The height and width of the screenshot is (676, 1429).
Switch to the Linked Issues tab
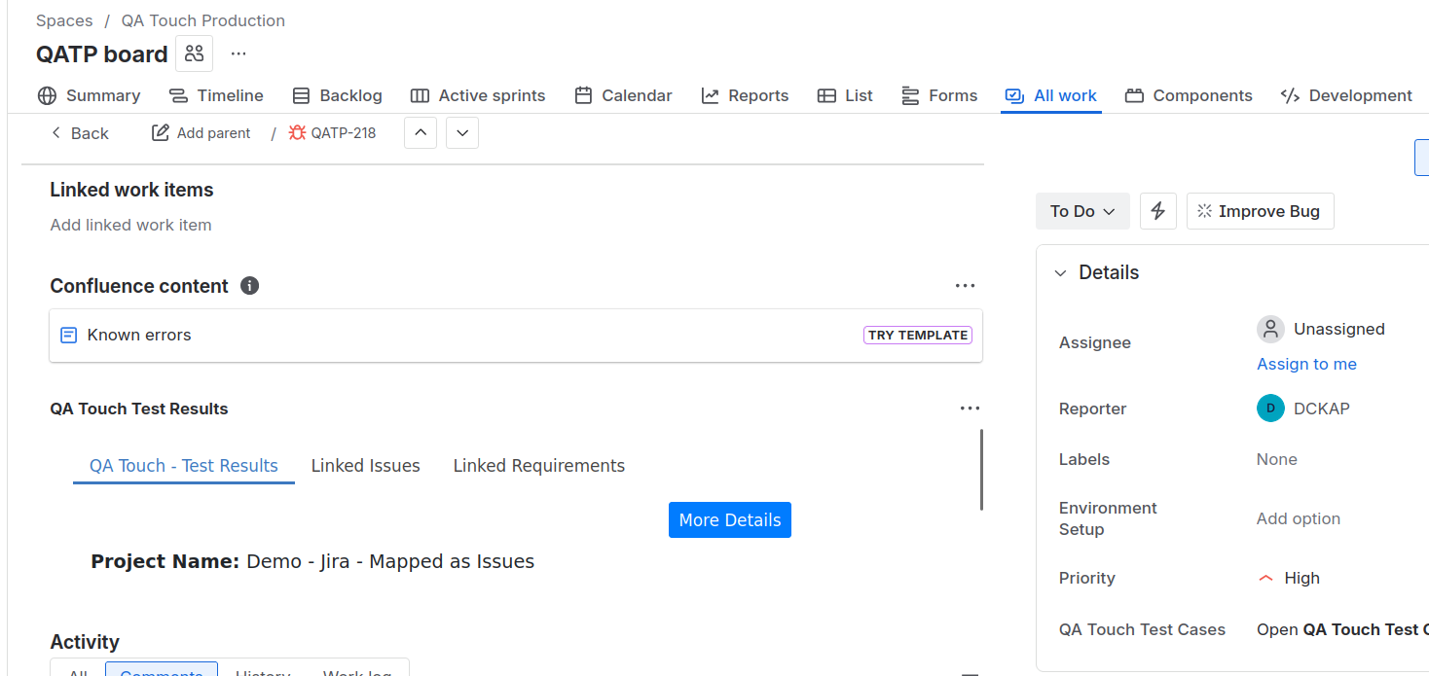[x=365, y=466]
